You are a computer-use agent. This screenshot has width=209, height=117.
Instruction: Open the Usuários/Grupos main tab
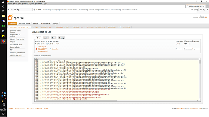pyautogui.click(x=24, y=24)
